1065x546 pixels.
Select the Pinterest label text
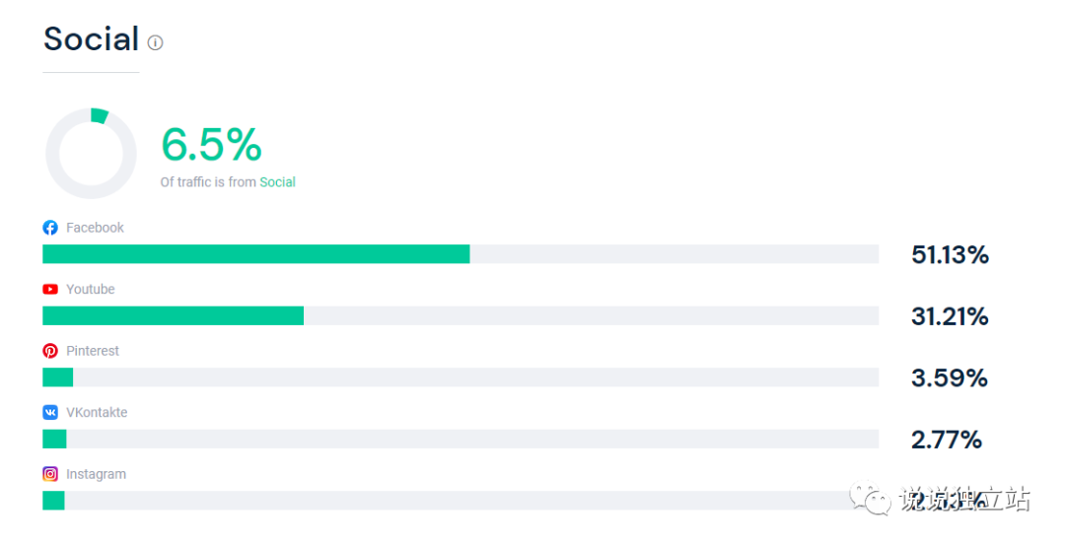point(93,351)
